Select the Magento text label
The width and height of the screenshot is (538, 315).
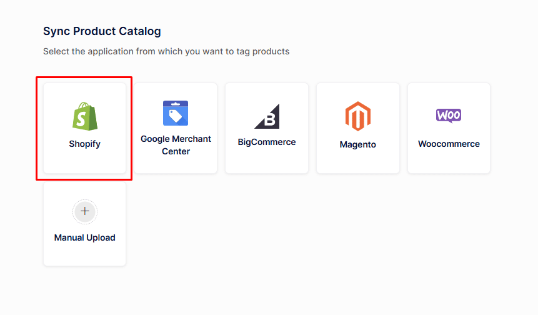(358, 144)
